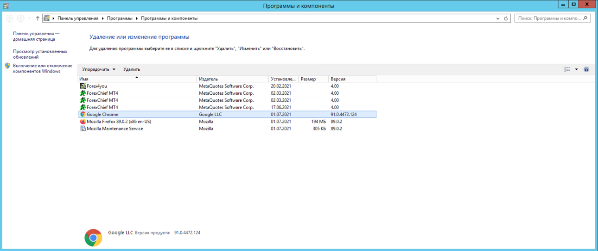
Task: Click the Mozilla Maintenance Service icon
Action: click(x=83, y=129)
